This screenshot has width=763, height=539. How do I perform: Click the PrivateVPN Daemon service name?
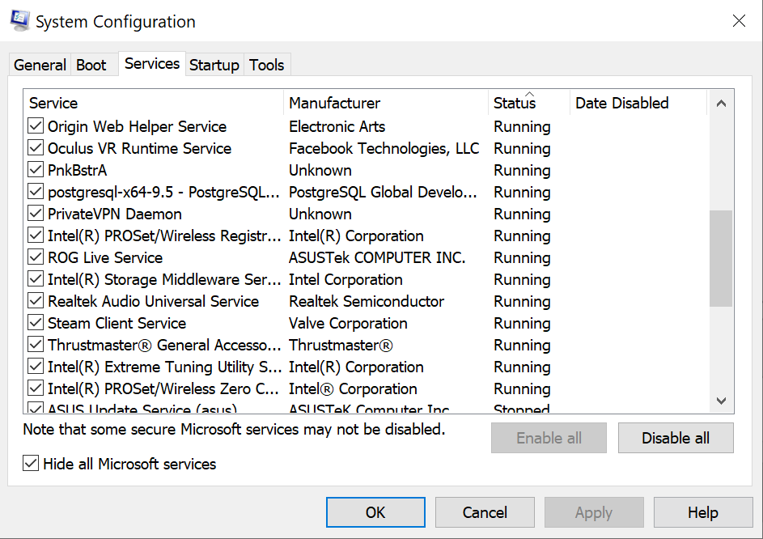click(x=115, y=214)
